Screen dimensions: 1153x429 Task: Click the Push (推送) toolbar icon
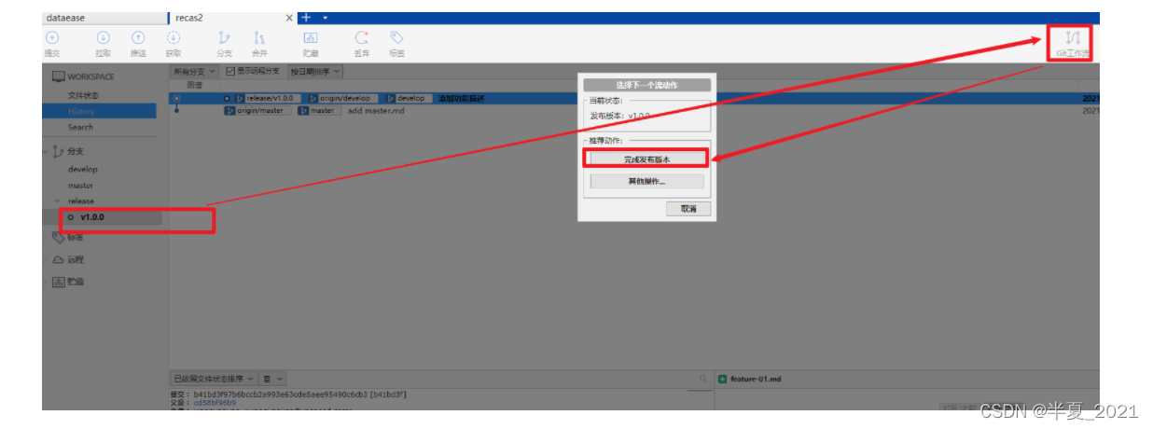138,38
